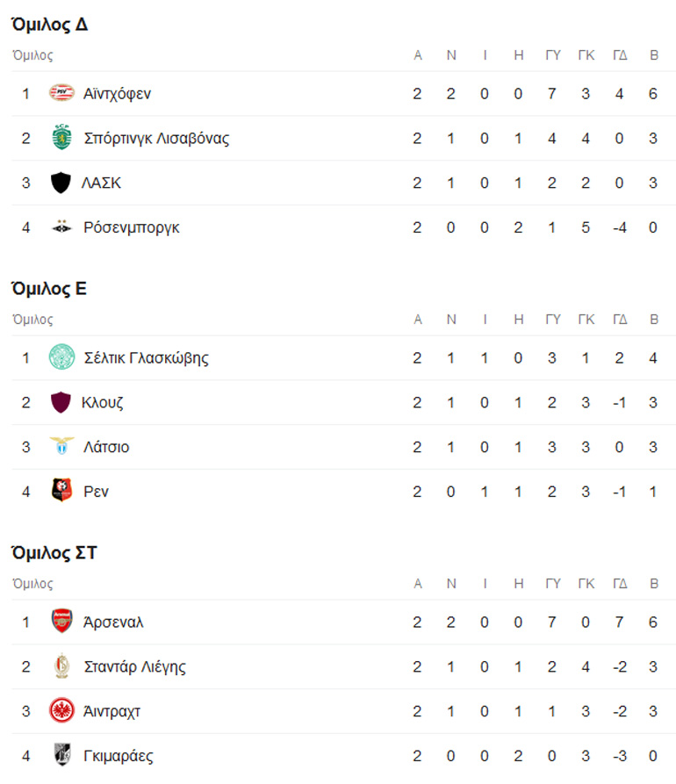Click the Guimarães club crest
Image resolution: width=676 pixels, height=784 pixels.
61,756
